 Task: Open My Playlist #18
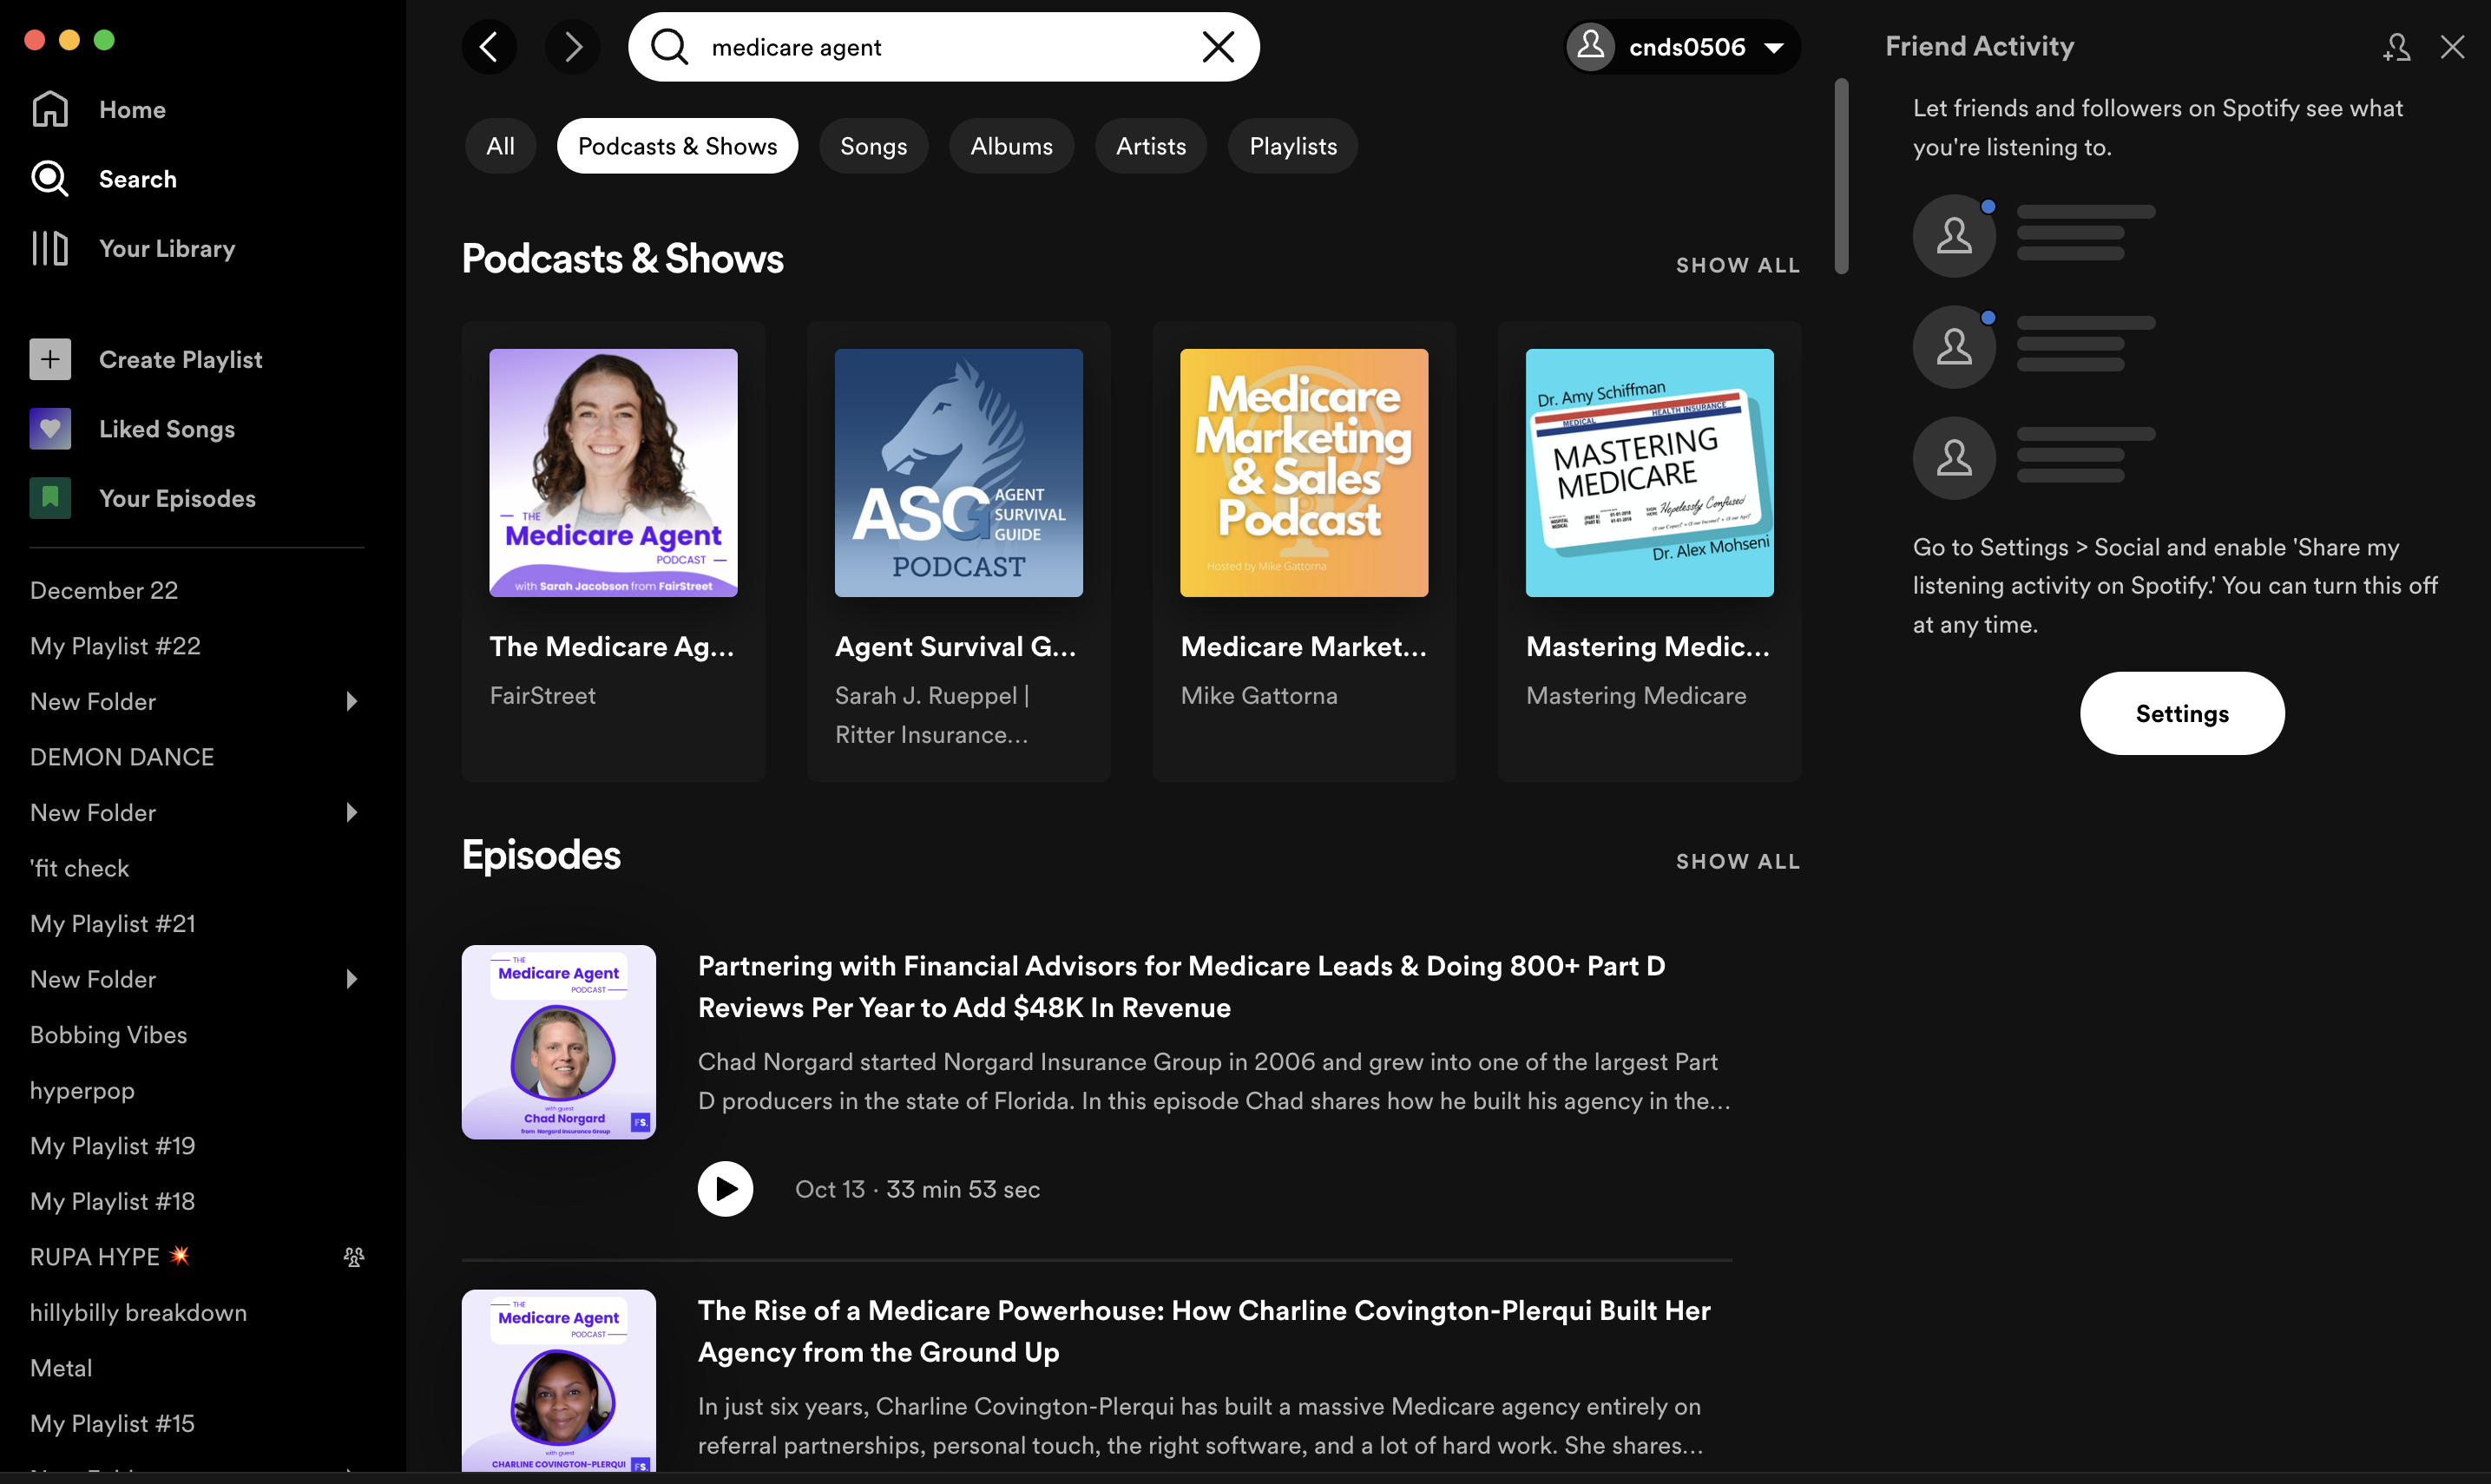pyautogui.click(x=113, y=1201)
